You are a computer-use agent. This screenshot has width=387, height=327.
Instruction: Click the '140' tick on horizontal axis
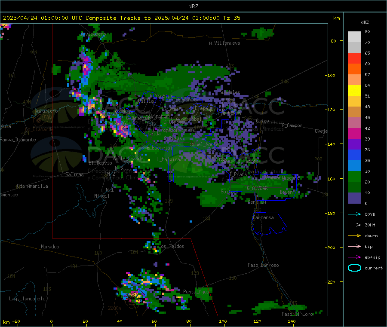(x=292, y=321)
